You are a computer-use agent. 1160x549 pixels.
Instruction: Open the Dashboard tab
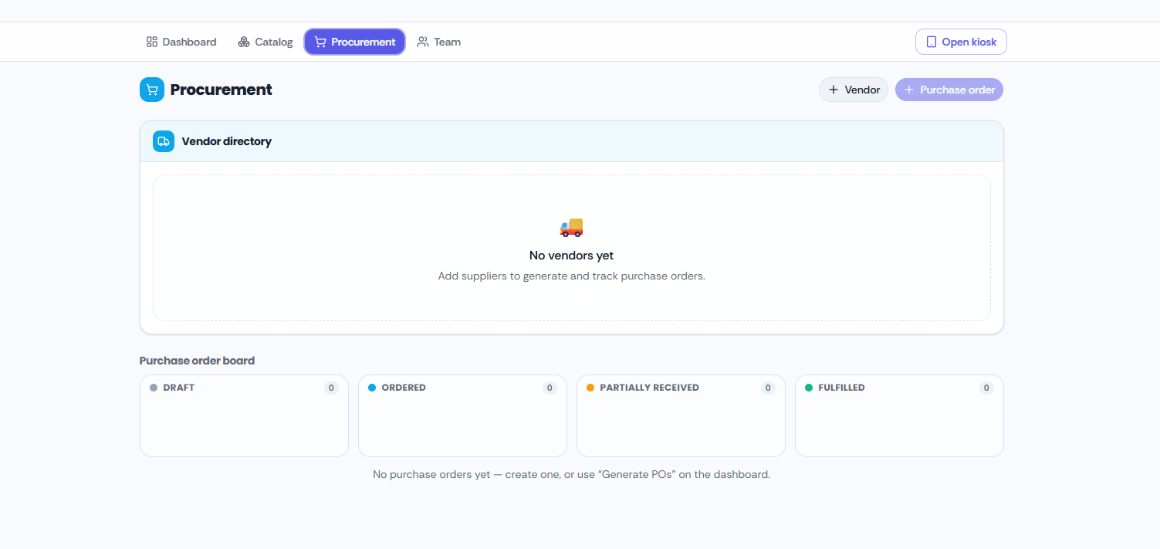(181, 42)
